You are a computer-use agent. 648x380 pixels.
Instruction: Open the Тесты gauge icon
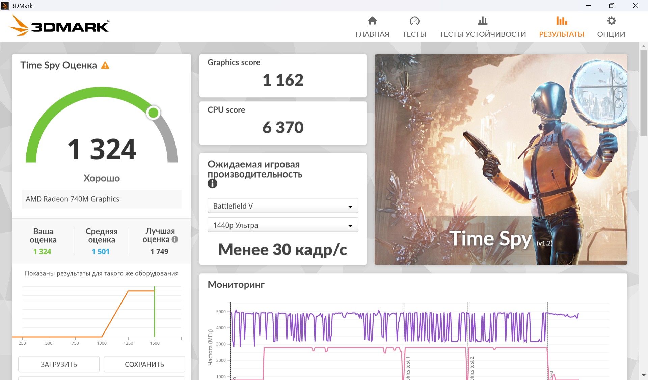(x=414, y=21)
